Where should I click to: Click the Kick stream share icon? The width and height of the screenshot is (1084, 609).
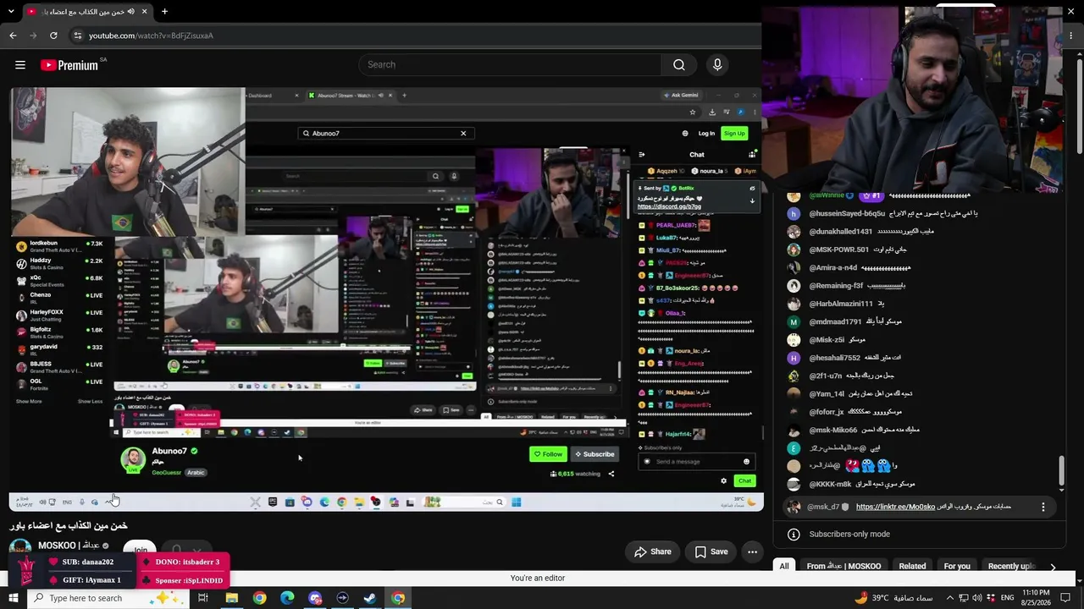coord(611,474)
